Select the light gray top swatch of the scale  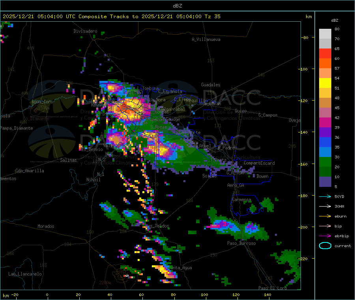click(325, 34)
